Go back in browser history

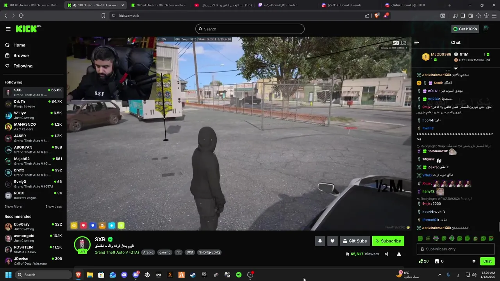click(5, 16)
